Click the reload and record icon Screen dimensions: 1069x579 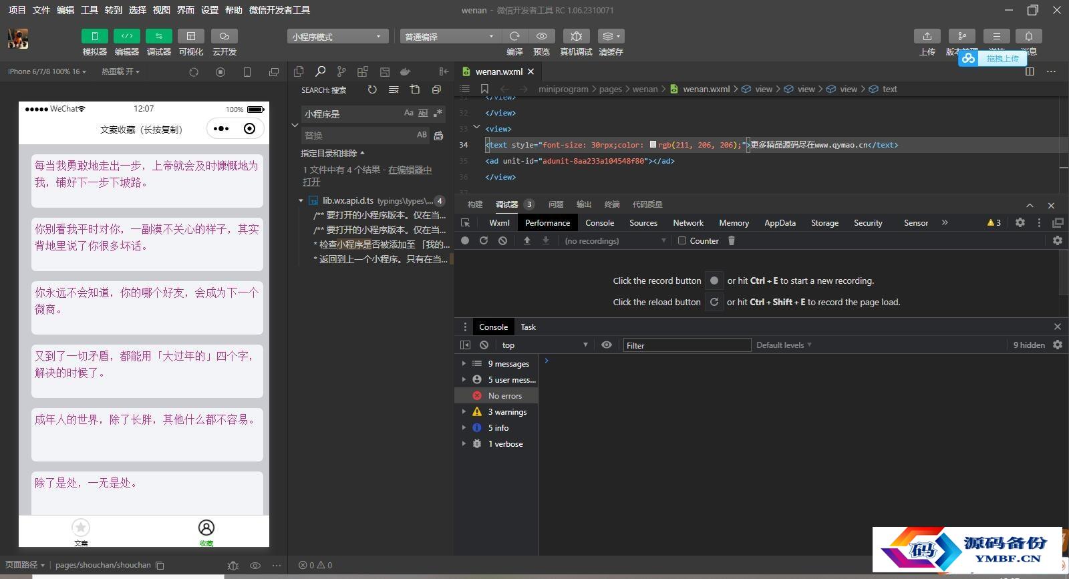(x=484, y=240)
